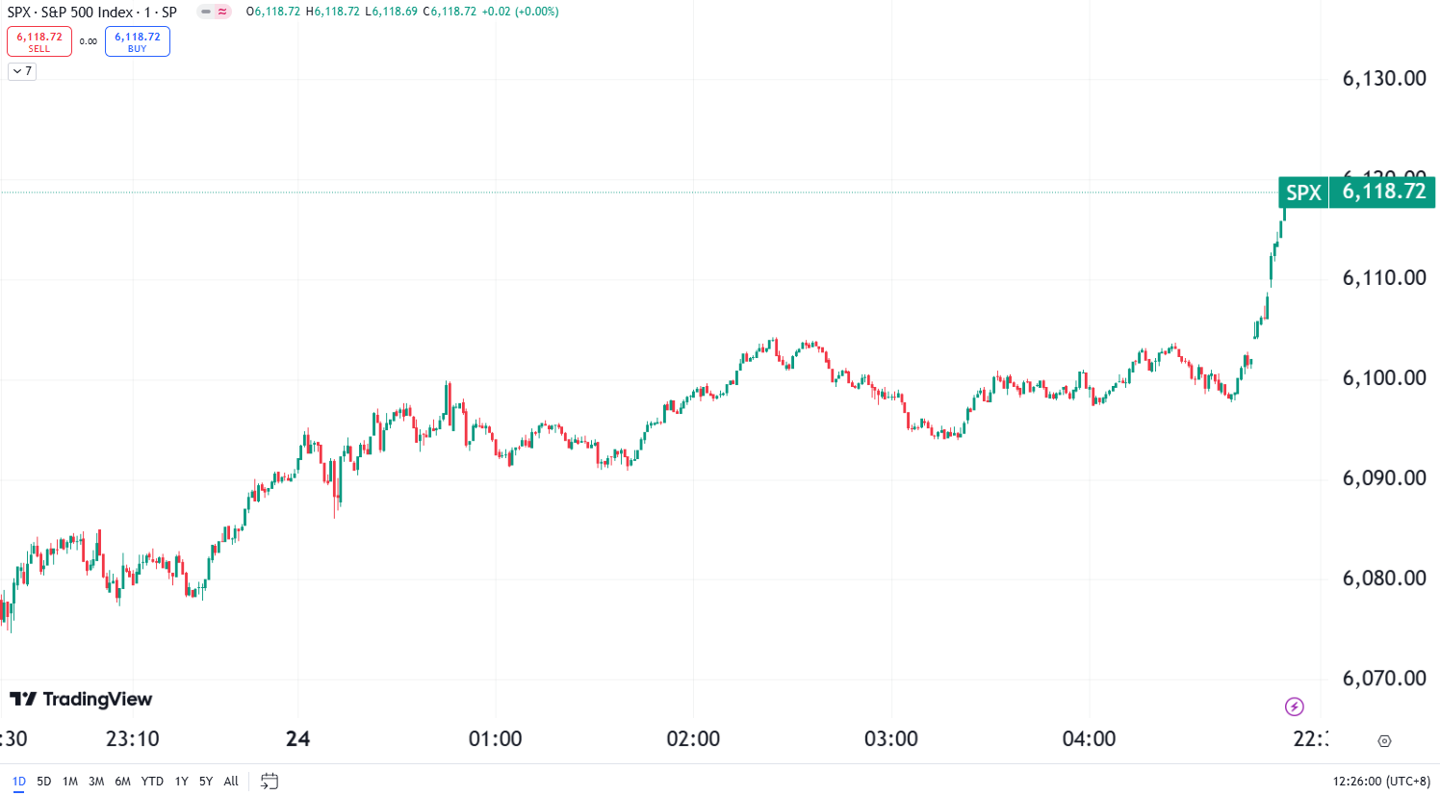
Task: Select the 1Y time range
Action: 181,781
